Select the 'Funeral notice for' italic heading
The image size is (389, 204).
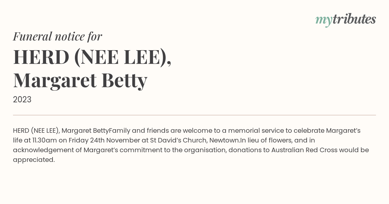(x=58, y=36)
